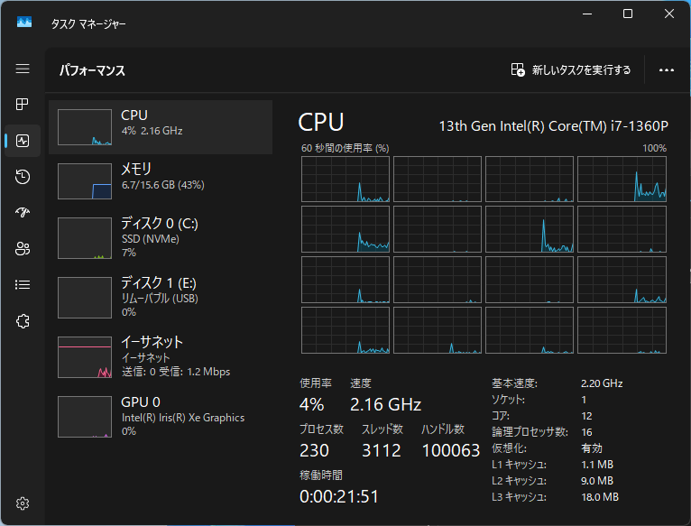691x526 pixels.
Task: Open the Details list page icon
Action: (x=23, y=285)
